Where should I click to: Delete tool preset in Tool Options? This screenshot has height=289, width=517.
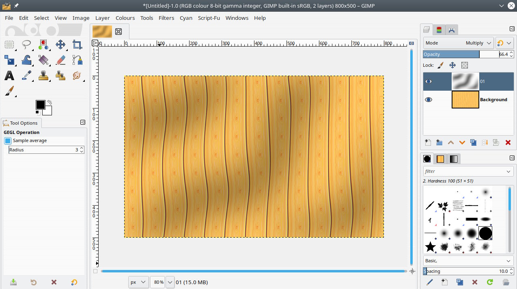pos(54,282)
